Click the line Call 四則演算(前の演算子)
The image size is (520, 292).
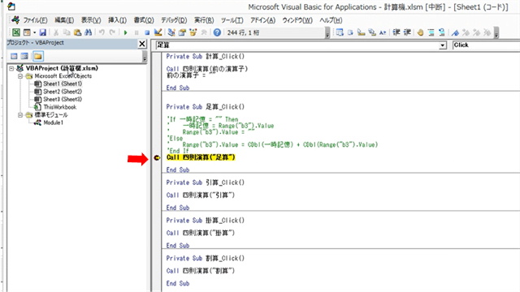click(x=207, y=69)
